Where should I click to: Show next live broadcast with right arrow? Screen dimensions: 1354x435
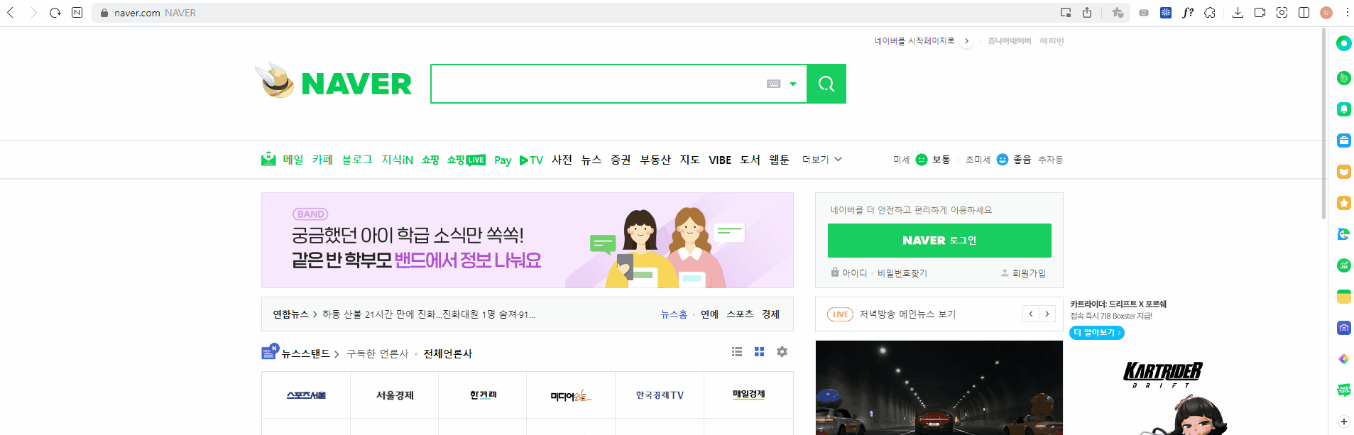[x=1047, y=314]
